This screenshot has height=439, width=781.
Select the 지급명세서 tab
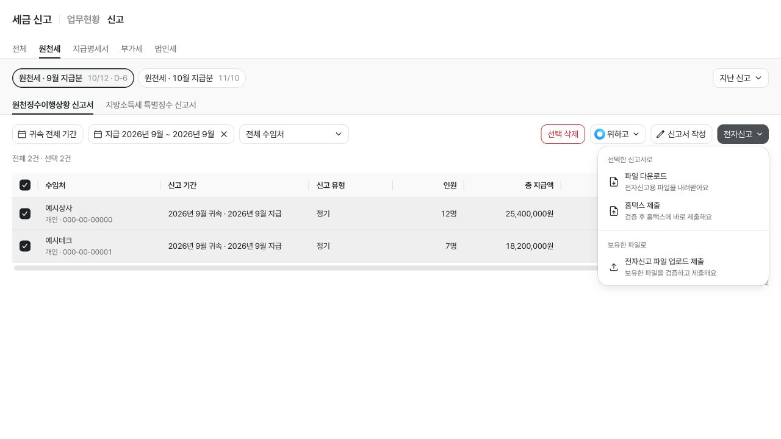tap(90, 49)
